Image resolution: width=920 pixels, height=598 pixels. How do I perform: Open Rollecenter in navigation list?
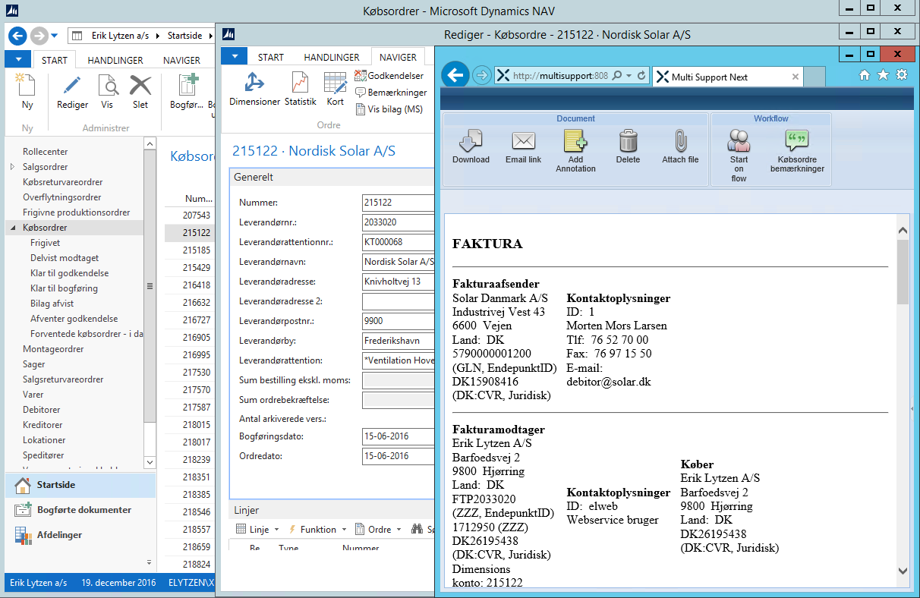[46, 152]
